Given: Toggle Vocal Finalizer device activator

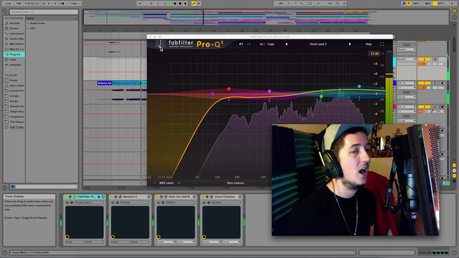Looking at the screenshot, I should click(203, 197).
